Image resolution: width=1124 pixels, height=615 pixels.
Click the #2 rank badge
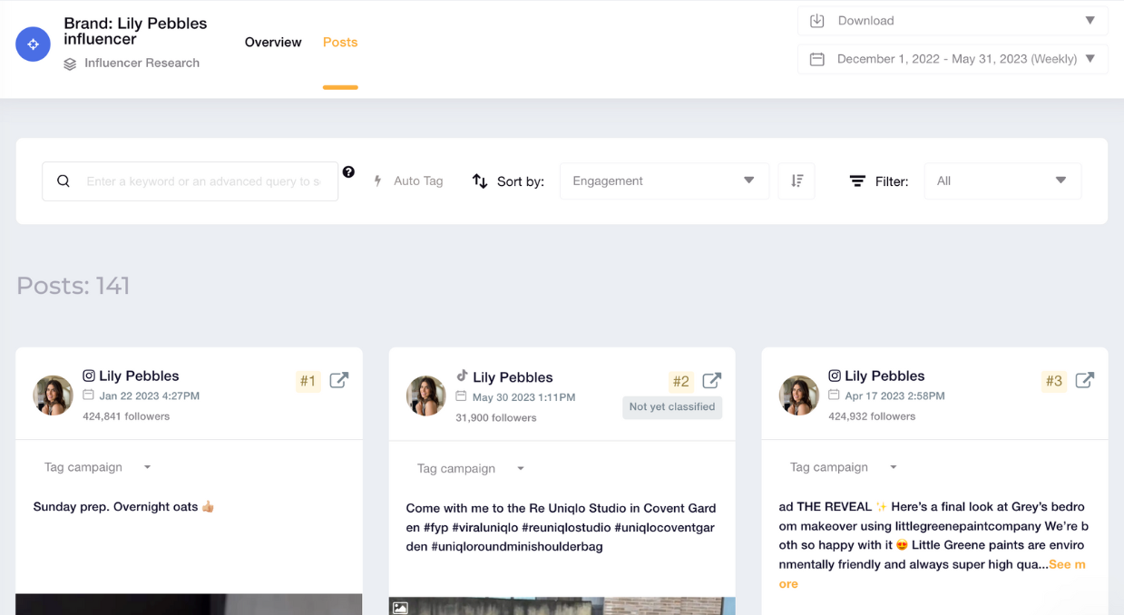point(680,381)
